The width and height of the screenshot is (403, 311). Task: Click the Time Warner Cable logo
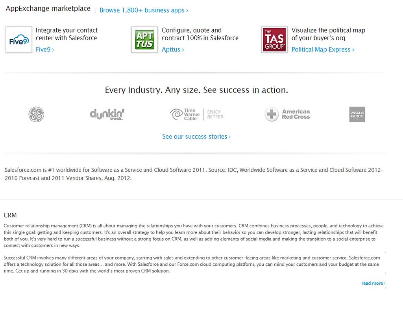tap(196, 114)
